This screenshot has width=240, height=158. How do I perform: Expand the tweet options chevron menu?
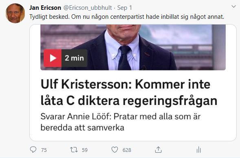click(233, 7)
